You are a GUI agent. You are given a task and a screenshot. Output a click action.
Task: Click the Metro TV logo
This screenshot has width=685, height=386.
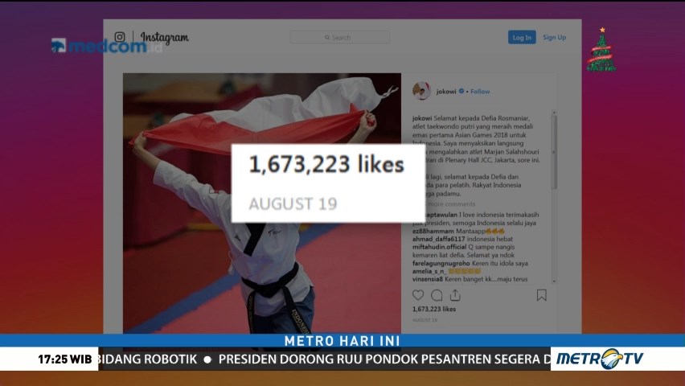tap(600, 359)
